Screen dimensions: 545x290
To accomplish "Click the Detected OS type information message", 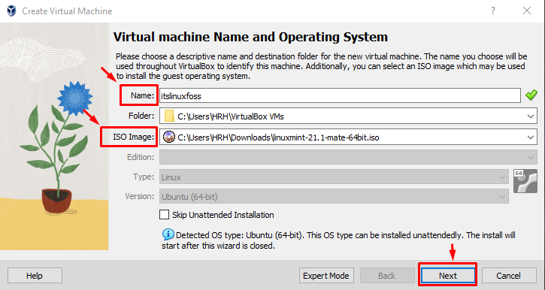I will tap(338, 240).
